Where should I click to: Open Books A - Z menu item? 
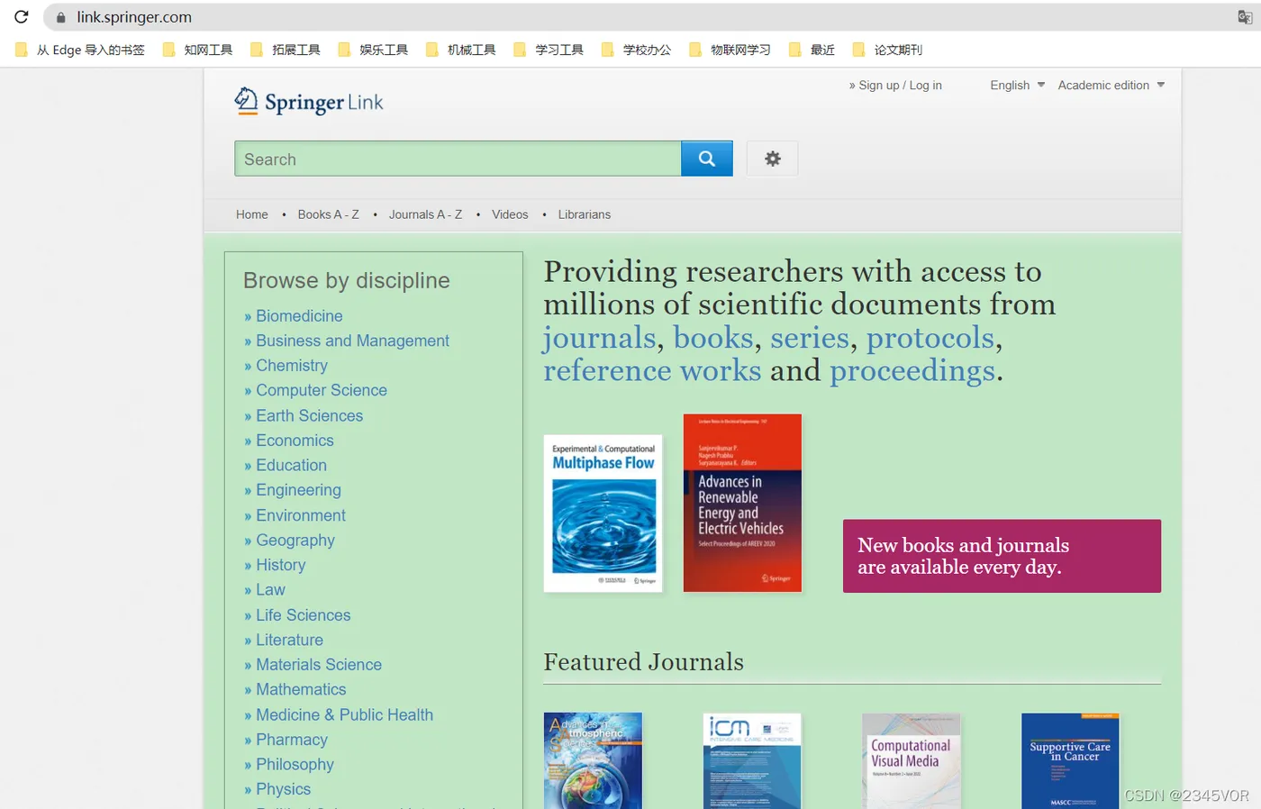[x=329, y=214]
